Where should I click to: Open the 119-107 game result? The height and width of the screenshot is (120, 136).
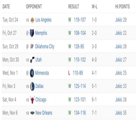pos(80,20)
